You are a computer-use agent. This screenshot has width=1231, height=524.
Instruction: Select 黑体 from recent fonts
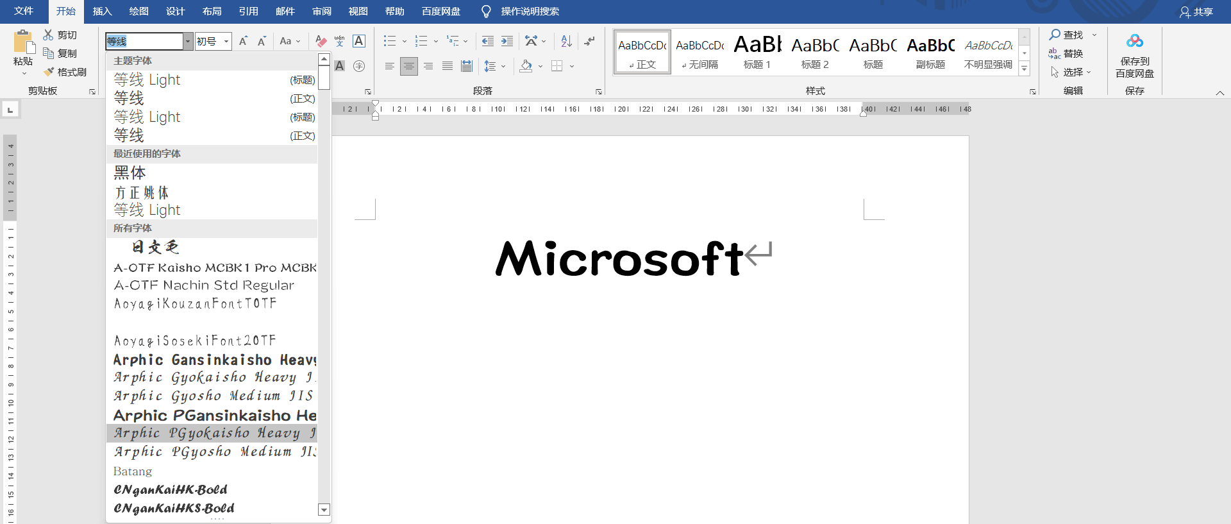pos(212,173)
